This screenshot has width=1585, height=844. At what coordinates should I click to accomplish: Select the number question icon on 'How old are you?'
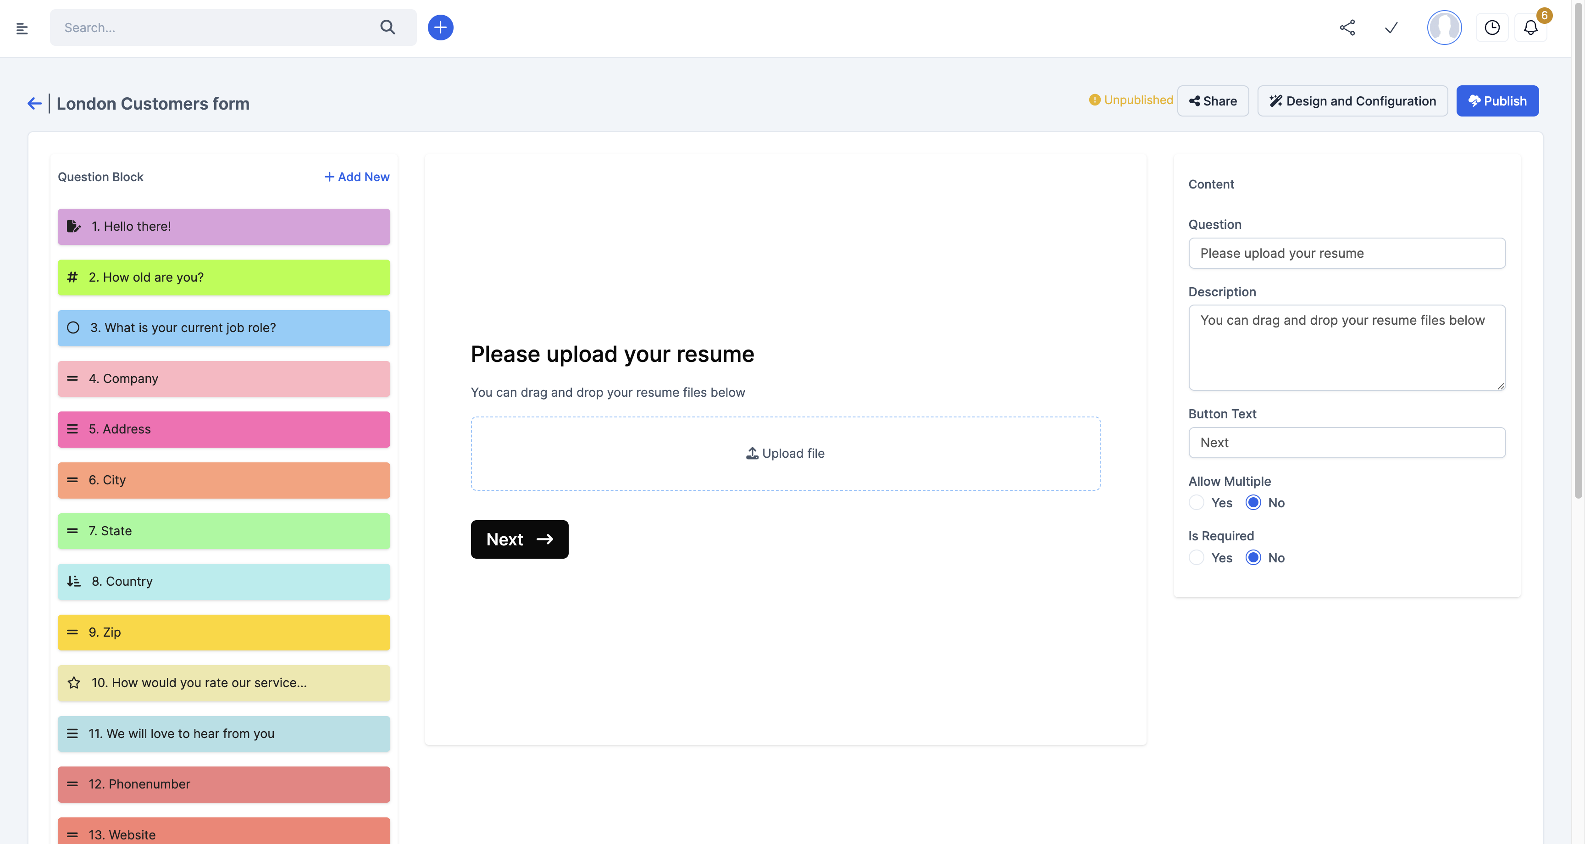coord(72,277)
